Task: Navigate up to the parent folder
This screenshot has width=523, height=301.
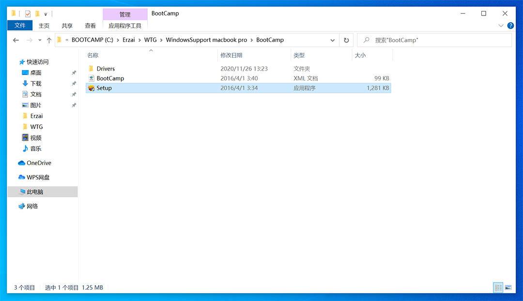Action: click(x=49, y=40)
